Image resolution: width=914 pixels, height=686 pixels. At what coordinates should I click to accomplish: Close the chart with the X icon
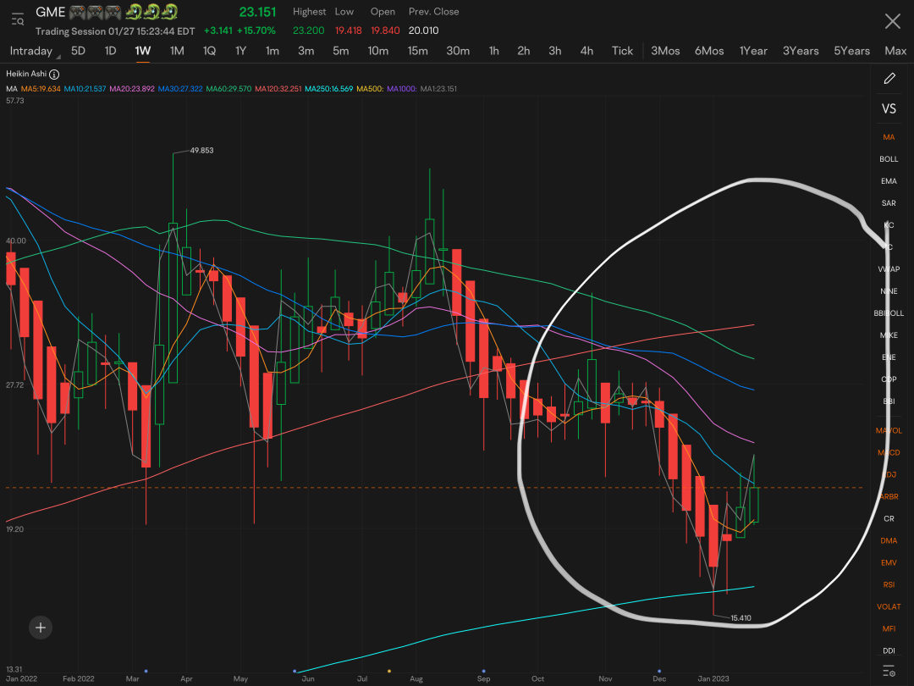892,21
